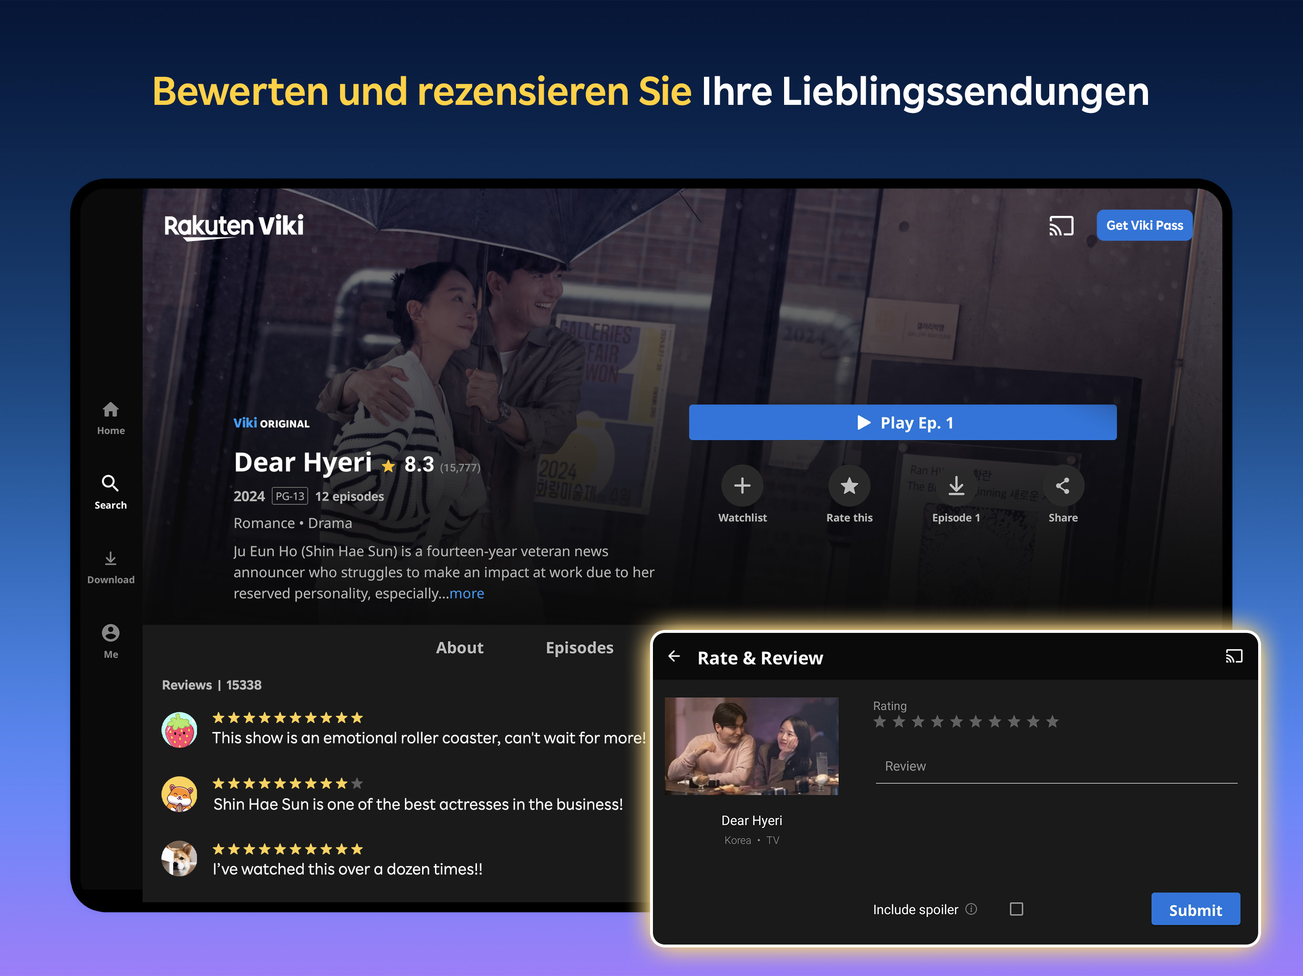Screen dimensions: 1303x976
Task: Tap the cast icon in Rate & Review panel
Action: (x=1233, y=656)
